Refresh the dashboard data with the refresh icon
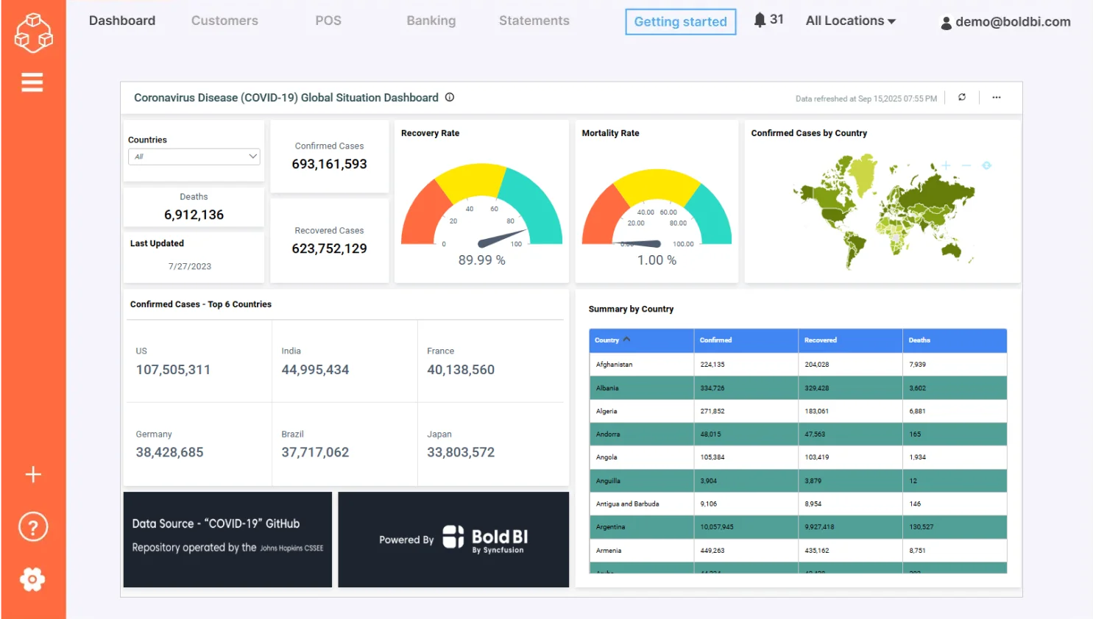The width and height of the screenshot is (1093, 619). click(x=962, y=97)
